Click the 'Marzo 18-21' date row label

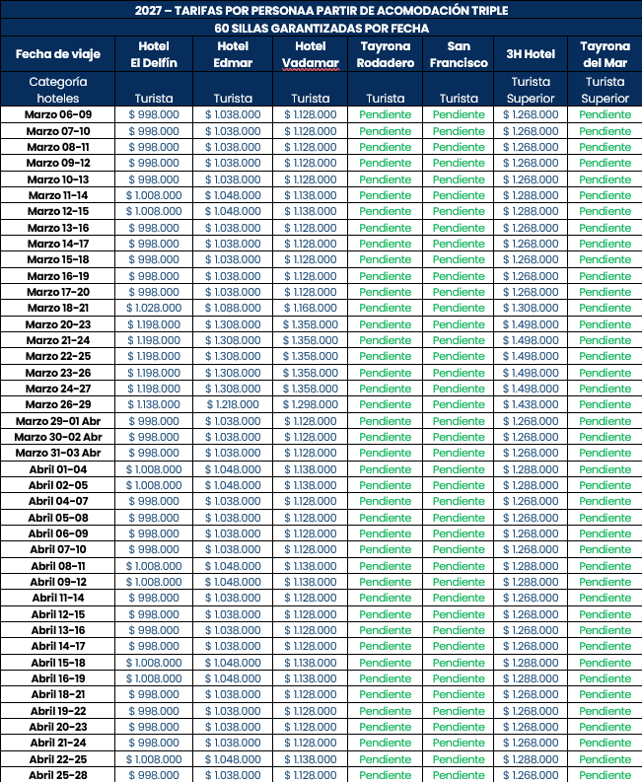pos(58,308)
